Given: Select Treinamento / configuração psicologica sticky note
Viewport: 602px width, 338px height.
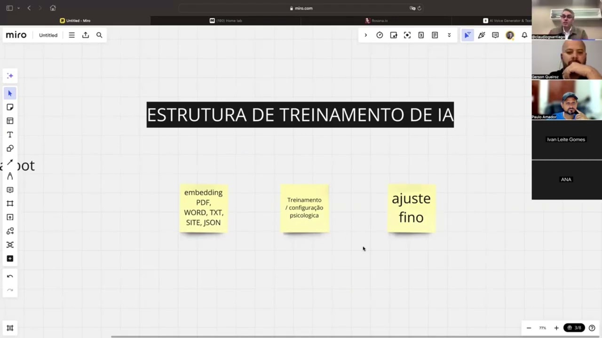Looking at the screenshot, I should (x=304, y=208).
